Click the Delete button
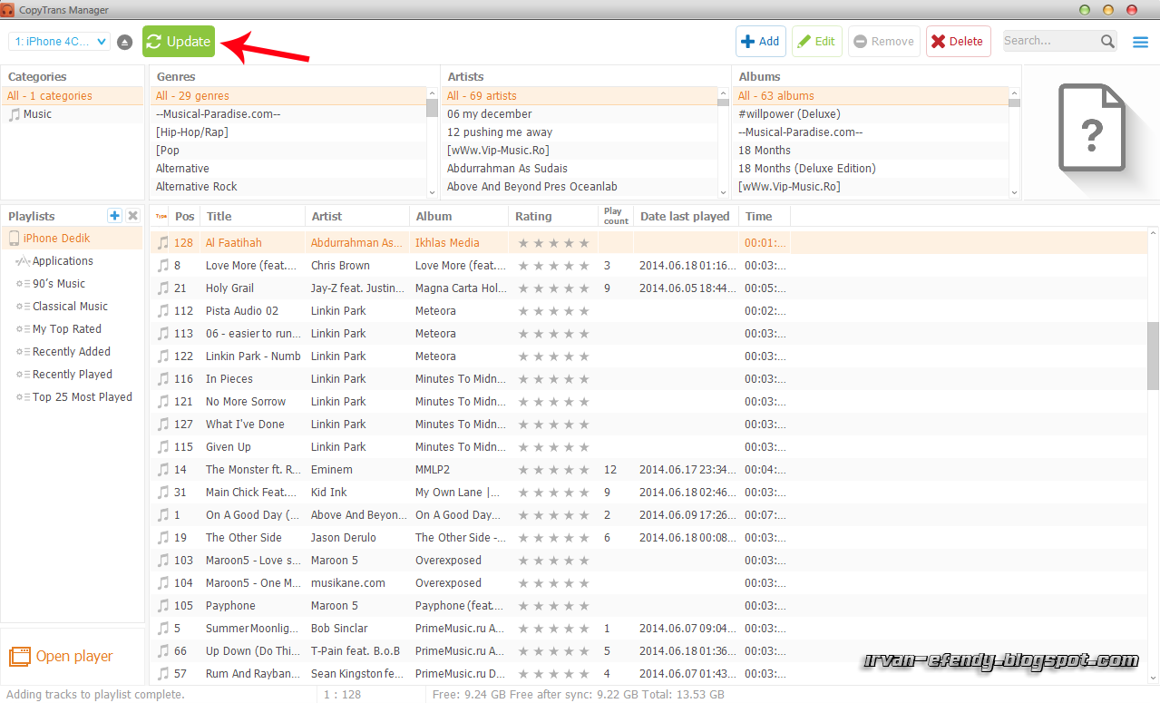The height and width of the screenshot is (703, 1160). click(x=958, y=42)
